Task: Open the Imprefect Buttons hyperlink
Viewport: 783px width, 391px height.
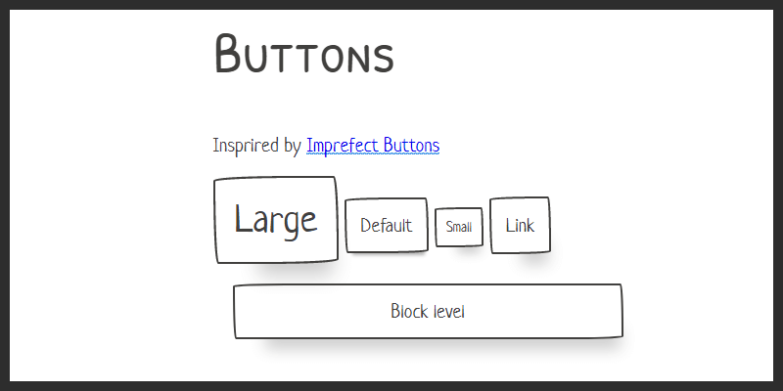Action: click(x=373, y=146)
